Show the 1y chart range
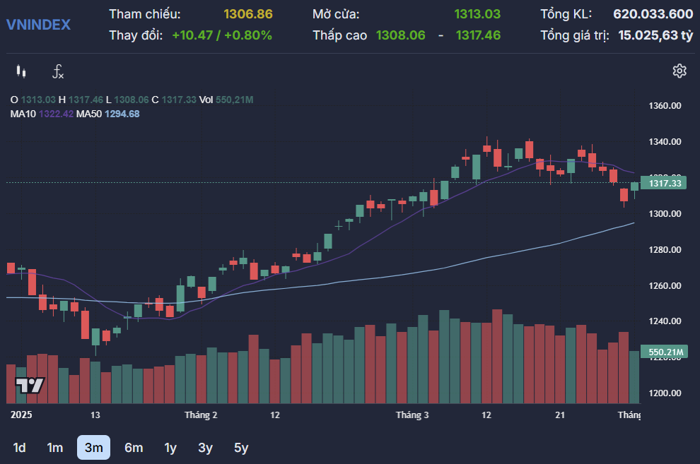700x464 pixels. pyautogui.click(x=170, y=448)
